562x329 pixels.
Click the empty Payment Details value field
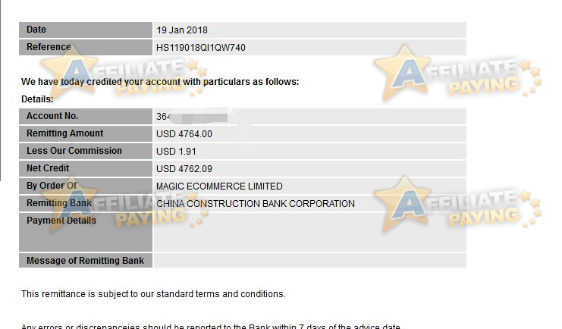(x=310, y=232)
